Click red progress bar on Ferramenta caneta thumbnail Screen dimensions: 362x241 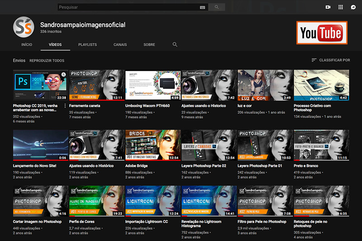click(97, 100)
